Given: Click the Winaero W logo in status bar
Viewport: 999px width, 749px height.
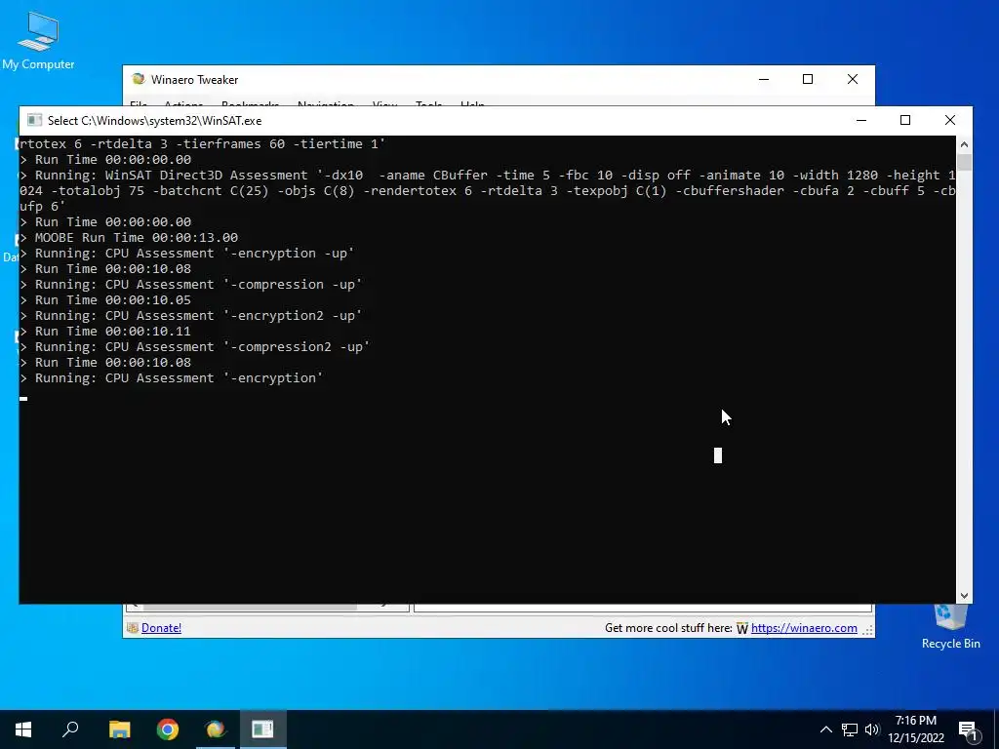Looking at the screenshot, I should pyautogui.click(x=742, y=629).
